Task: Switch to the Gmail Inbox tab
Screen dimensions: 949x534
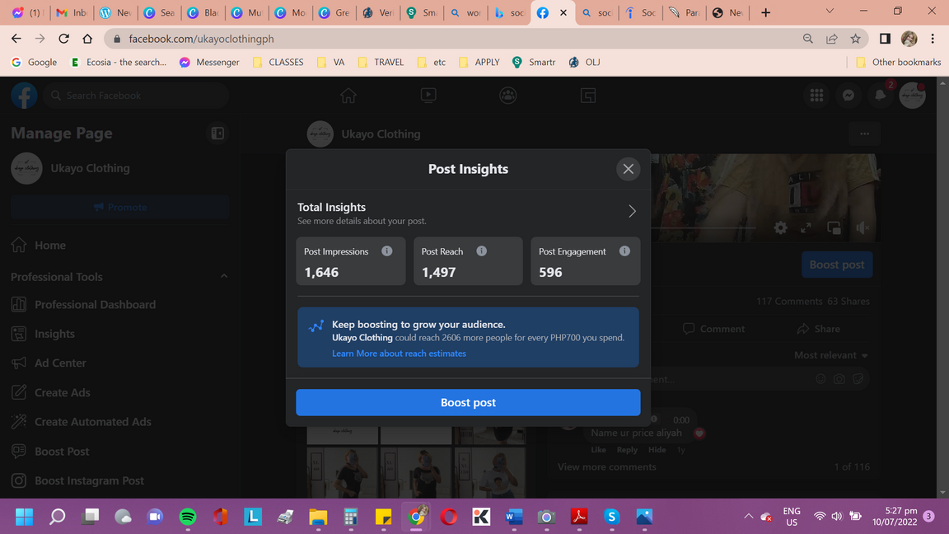Action: (72, 12)
